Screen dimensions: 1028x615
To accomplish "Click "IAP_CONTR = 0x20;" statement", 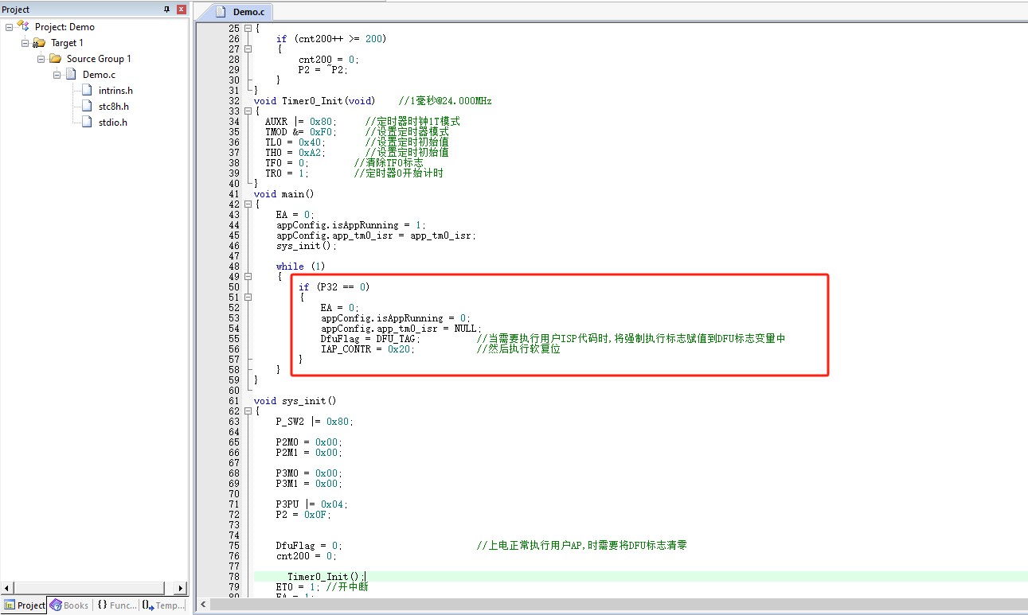I will pos(368,348).
